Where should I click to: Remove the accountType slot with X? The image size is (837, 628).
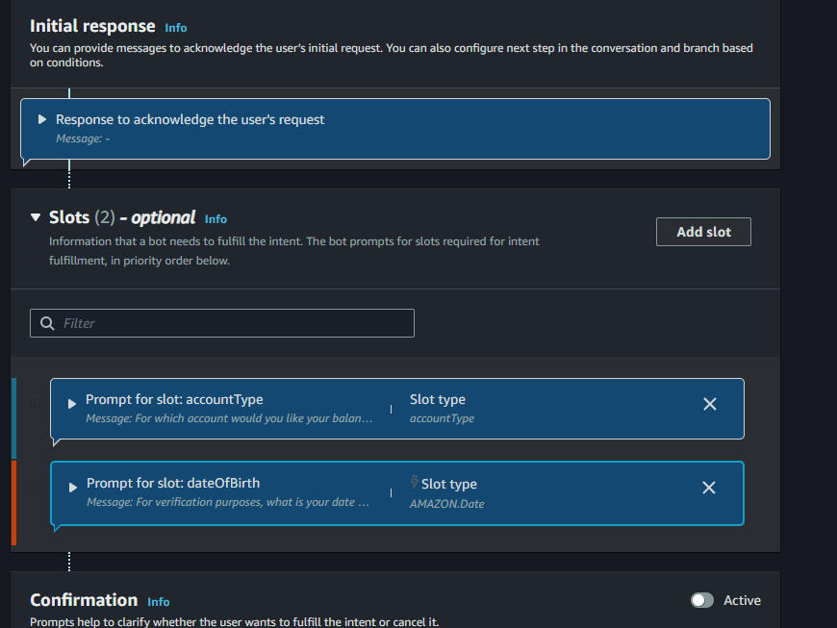pos(710,404)
